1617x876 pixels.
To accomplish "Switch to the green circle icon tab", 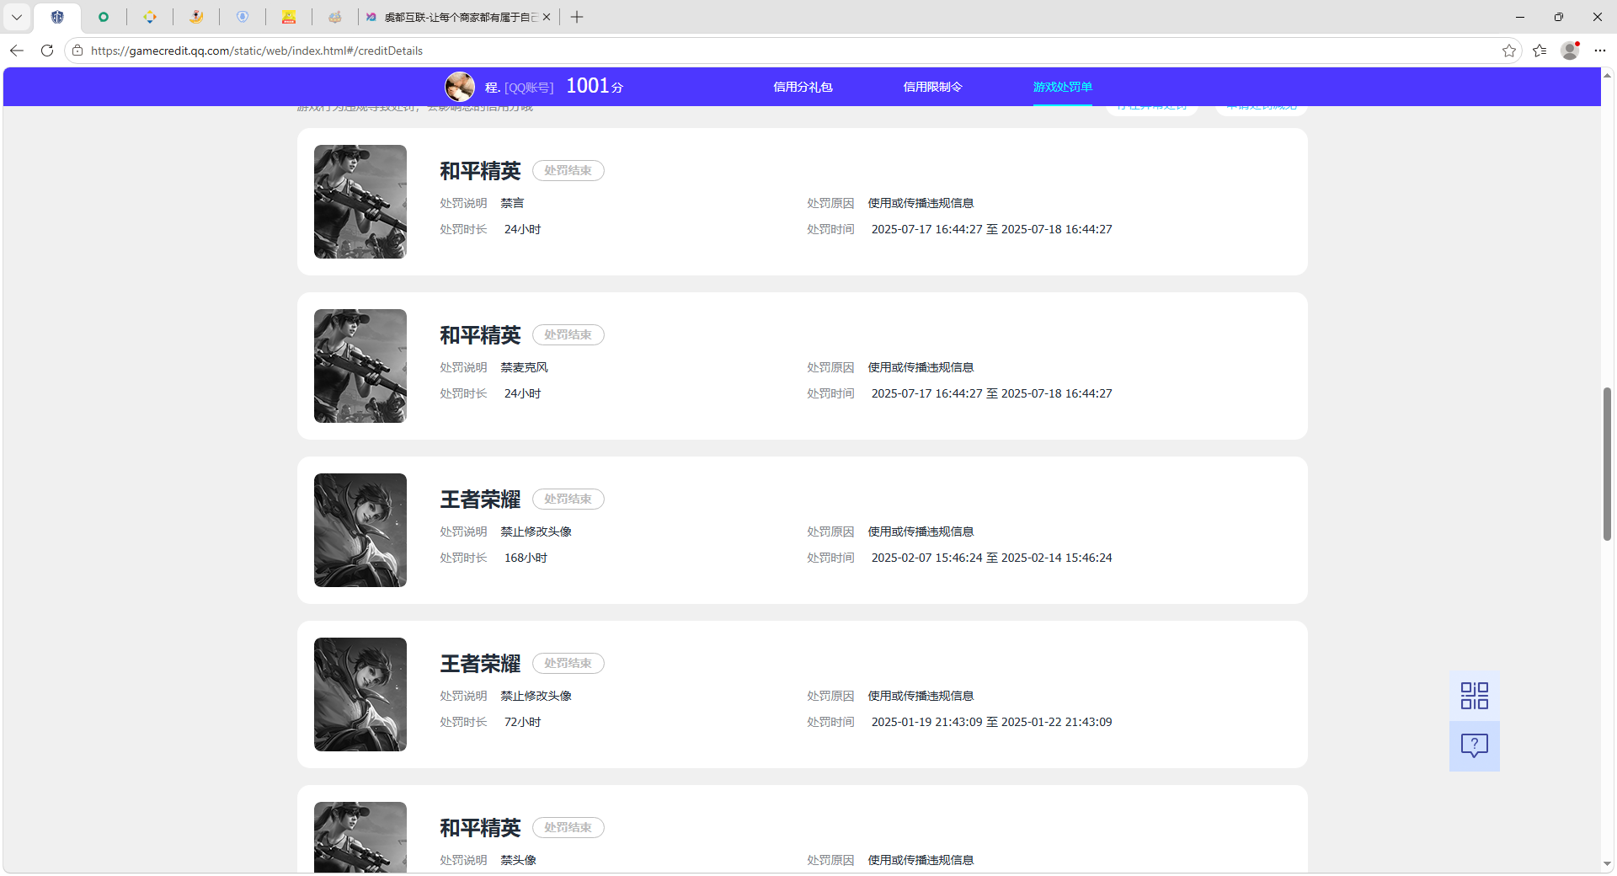I will pyautogui.click(x=104, y=17).
